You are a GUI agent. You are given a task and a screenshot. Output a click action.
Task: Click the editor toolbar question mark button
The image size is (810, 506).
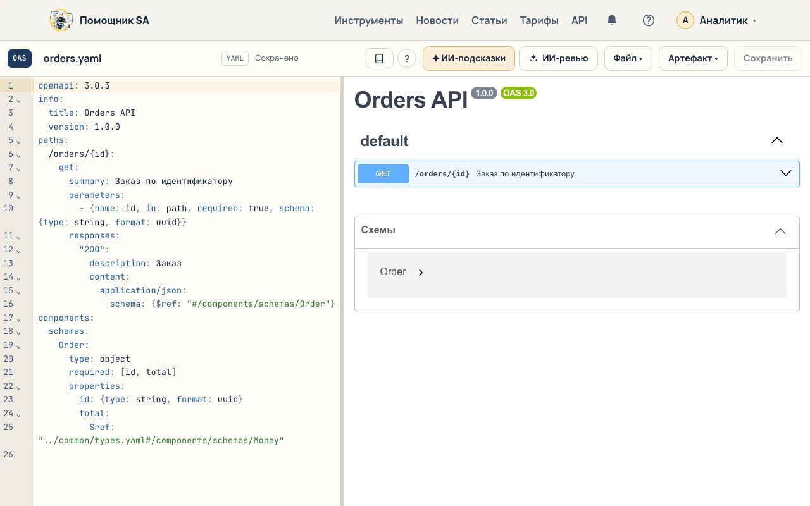coord(407,58)
